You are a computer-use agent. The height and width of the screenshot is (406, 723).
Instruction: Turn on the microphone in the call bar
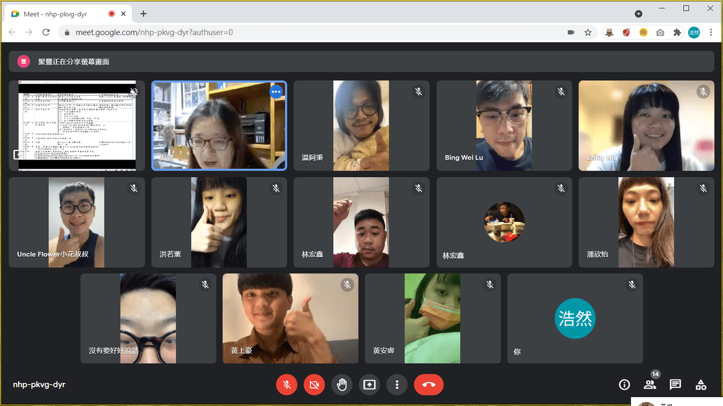(x=287, y=384)
